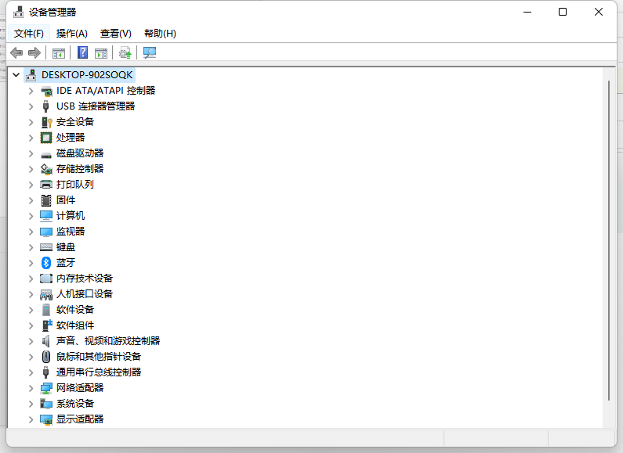Select the 打印队列 label
The width and height of the screenshot is (623, 453).
[x=75, y=185]
